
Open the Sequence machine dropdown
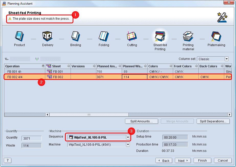point(128,138)
